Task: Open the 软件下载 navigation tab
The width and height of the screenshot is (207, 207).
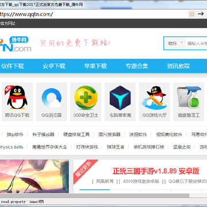Action: pyautogui.click(x=13, y=66)
